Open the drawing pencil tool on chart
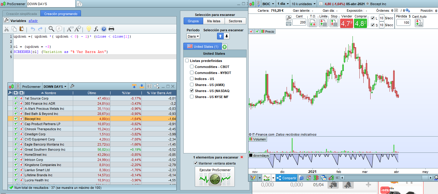 (253, 178)
